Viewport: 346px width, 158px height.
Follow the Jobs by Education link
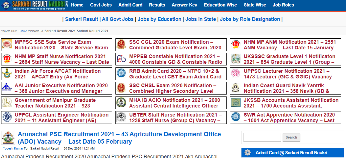coord(159,19)
